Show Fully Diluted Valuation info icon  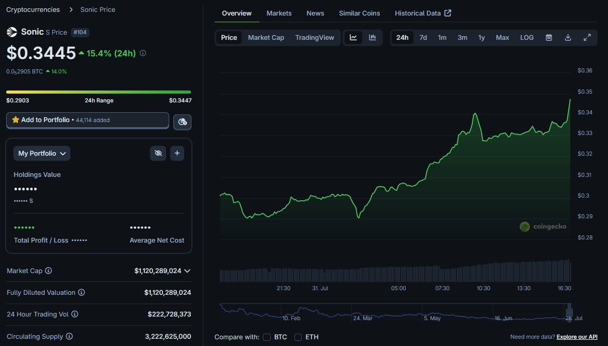pyautogui.click(x=81, y=293)
